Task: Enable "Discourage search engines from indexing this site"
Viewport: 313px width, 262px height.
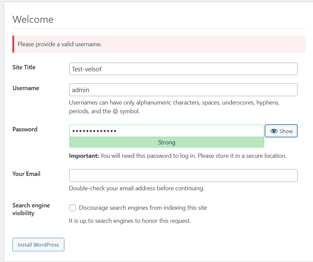Action: 72,208
